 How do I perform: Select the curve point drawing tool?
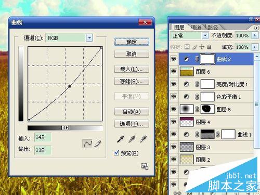[x=87, y=144]
